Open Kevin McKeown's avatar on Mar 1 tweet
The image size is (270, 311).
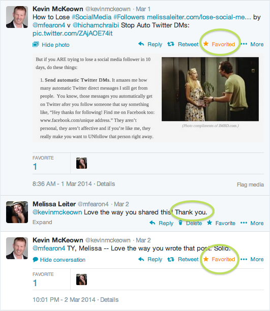point(17,17)
